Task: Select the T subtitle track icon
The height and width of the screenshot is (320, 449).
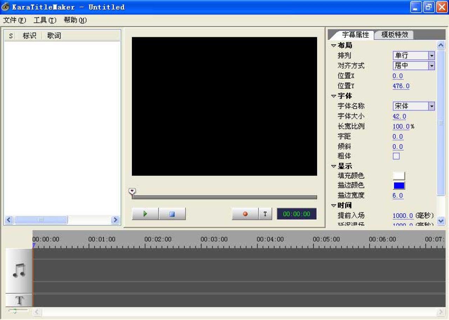Action: point(19,300)
